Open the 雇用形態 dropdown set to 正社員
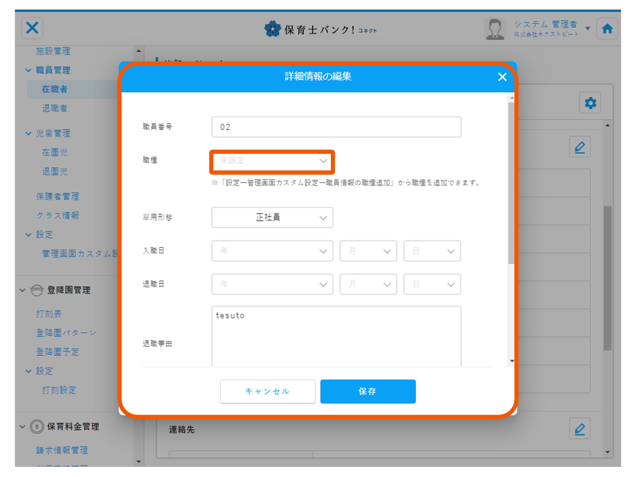636x477 pixels. [x=272, y=218]
